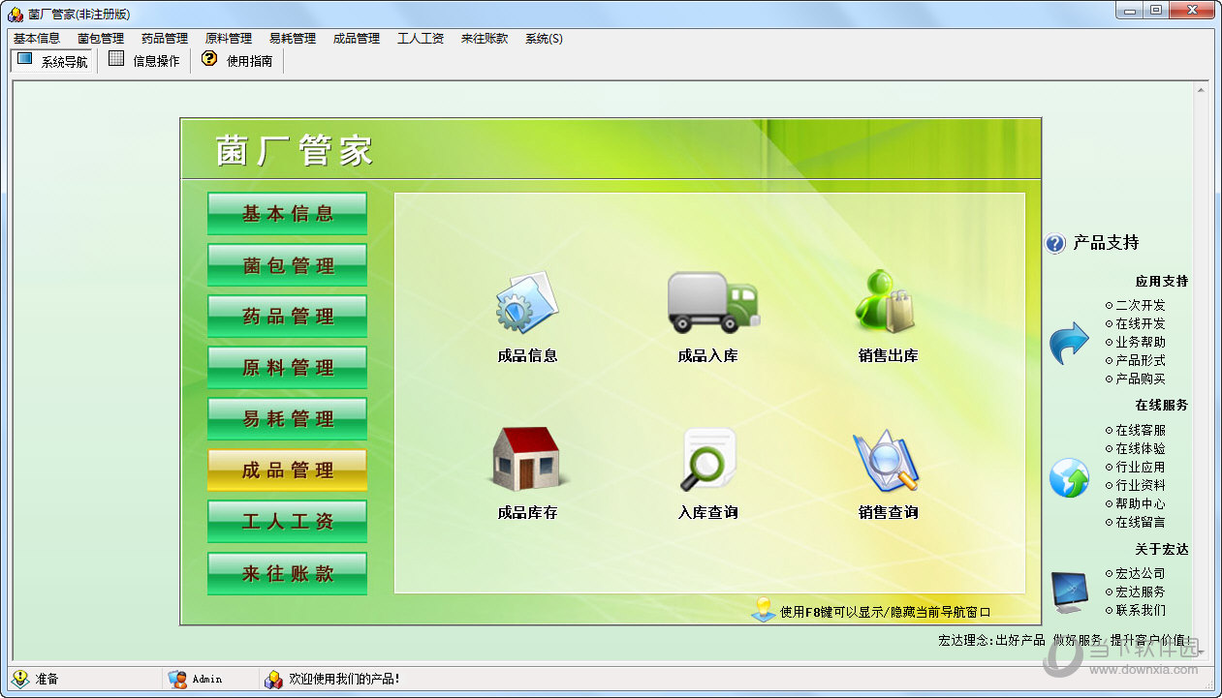Open the 工人工资 menu

421,39
